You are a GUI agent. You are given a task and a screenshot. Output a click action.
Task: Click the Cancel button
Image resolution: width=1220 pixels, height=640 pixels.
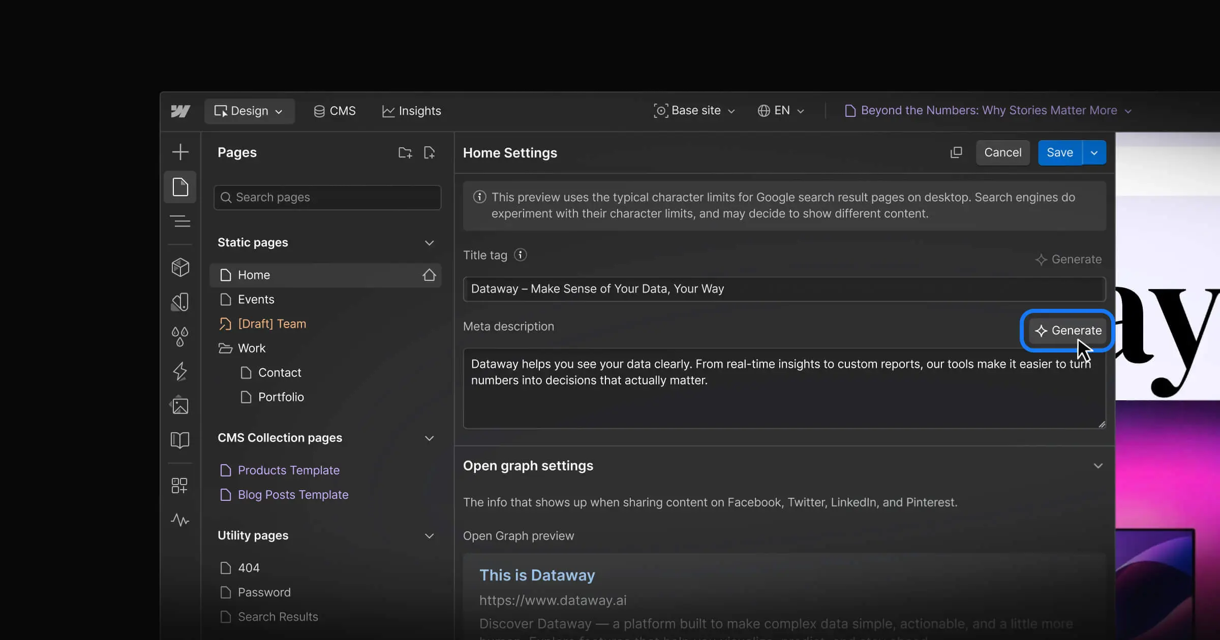point(1002,153)
